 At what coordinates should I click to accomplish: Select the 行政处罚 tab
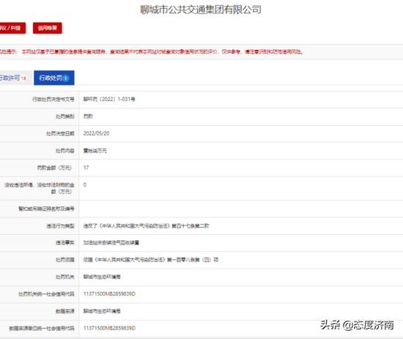(54, 78)
